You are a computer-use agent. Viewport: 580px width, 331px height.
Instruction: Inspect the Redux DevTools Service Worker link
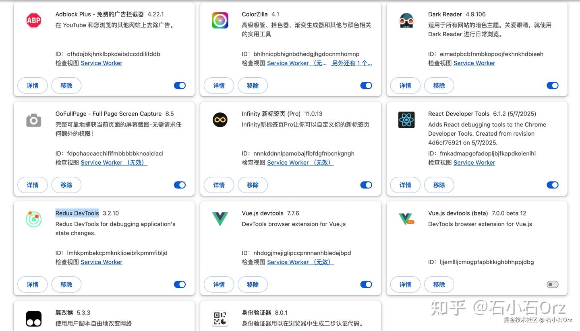pyautogui.click(x=101, y=262)
